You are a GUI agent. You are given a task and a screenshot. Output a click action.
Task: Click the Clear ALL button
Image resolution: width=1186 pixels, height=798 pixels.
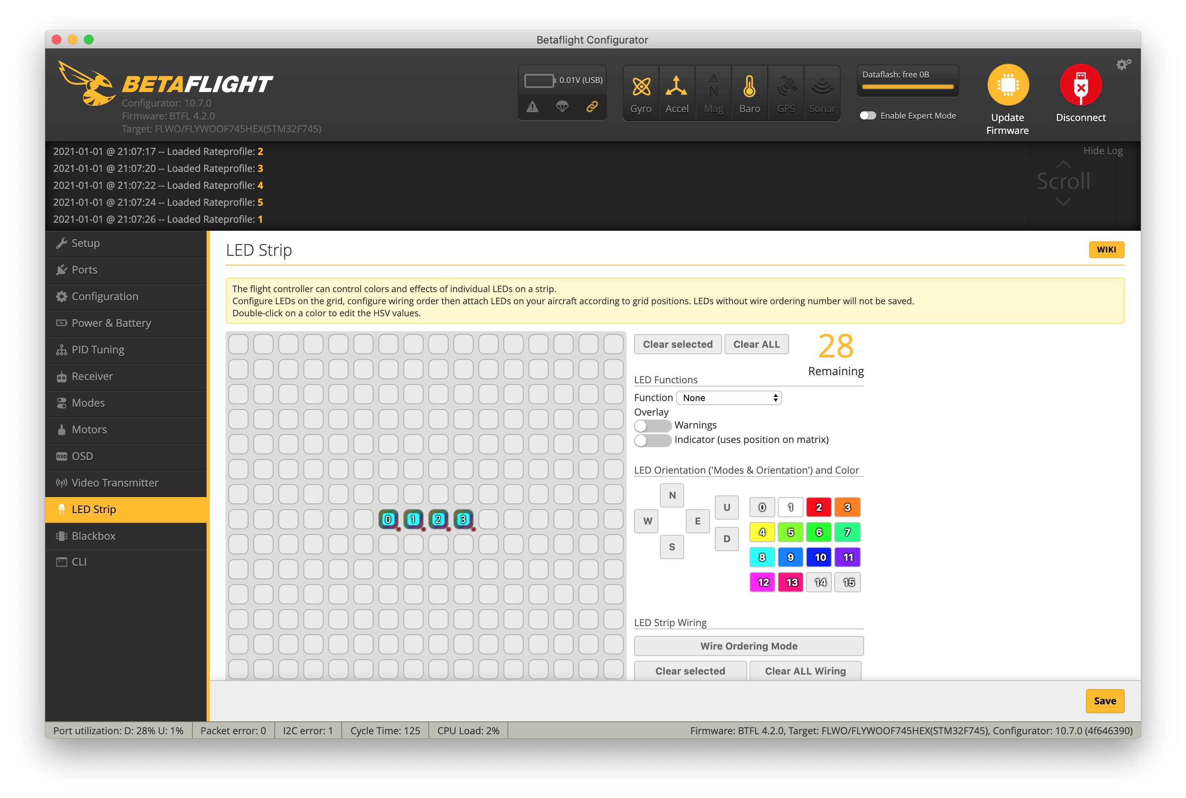(756, 345)
